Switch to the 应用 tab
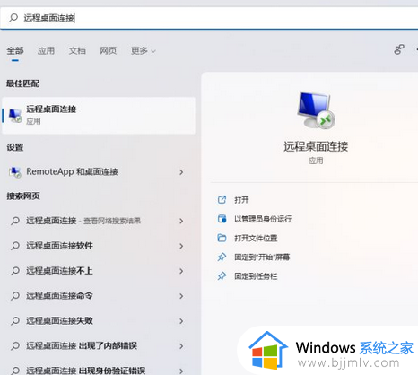This screenshot has width=418, height=375. point(46,50)
